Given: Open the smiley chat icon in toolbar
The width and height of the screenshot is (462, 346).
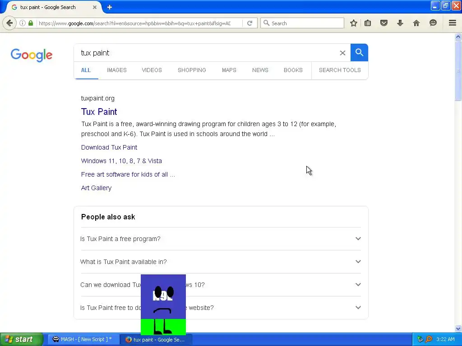Looking at the screenshot, I should pos(433,23).
